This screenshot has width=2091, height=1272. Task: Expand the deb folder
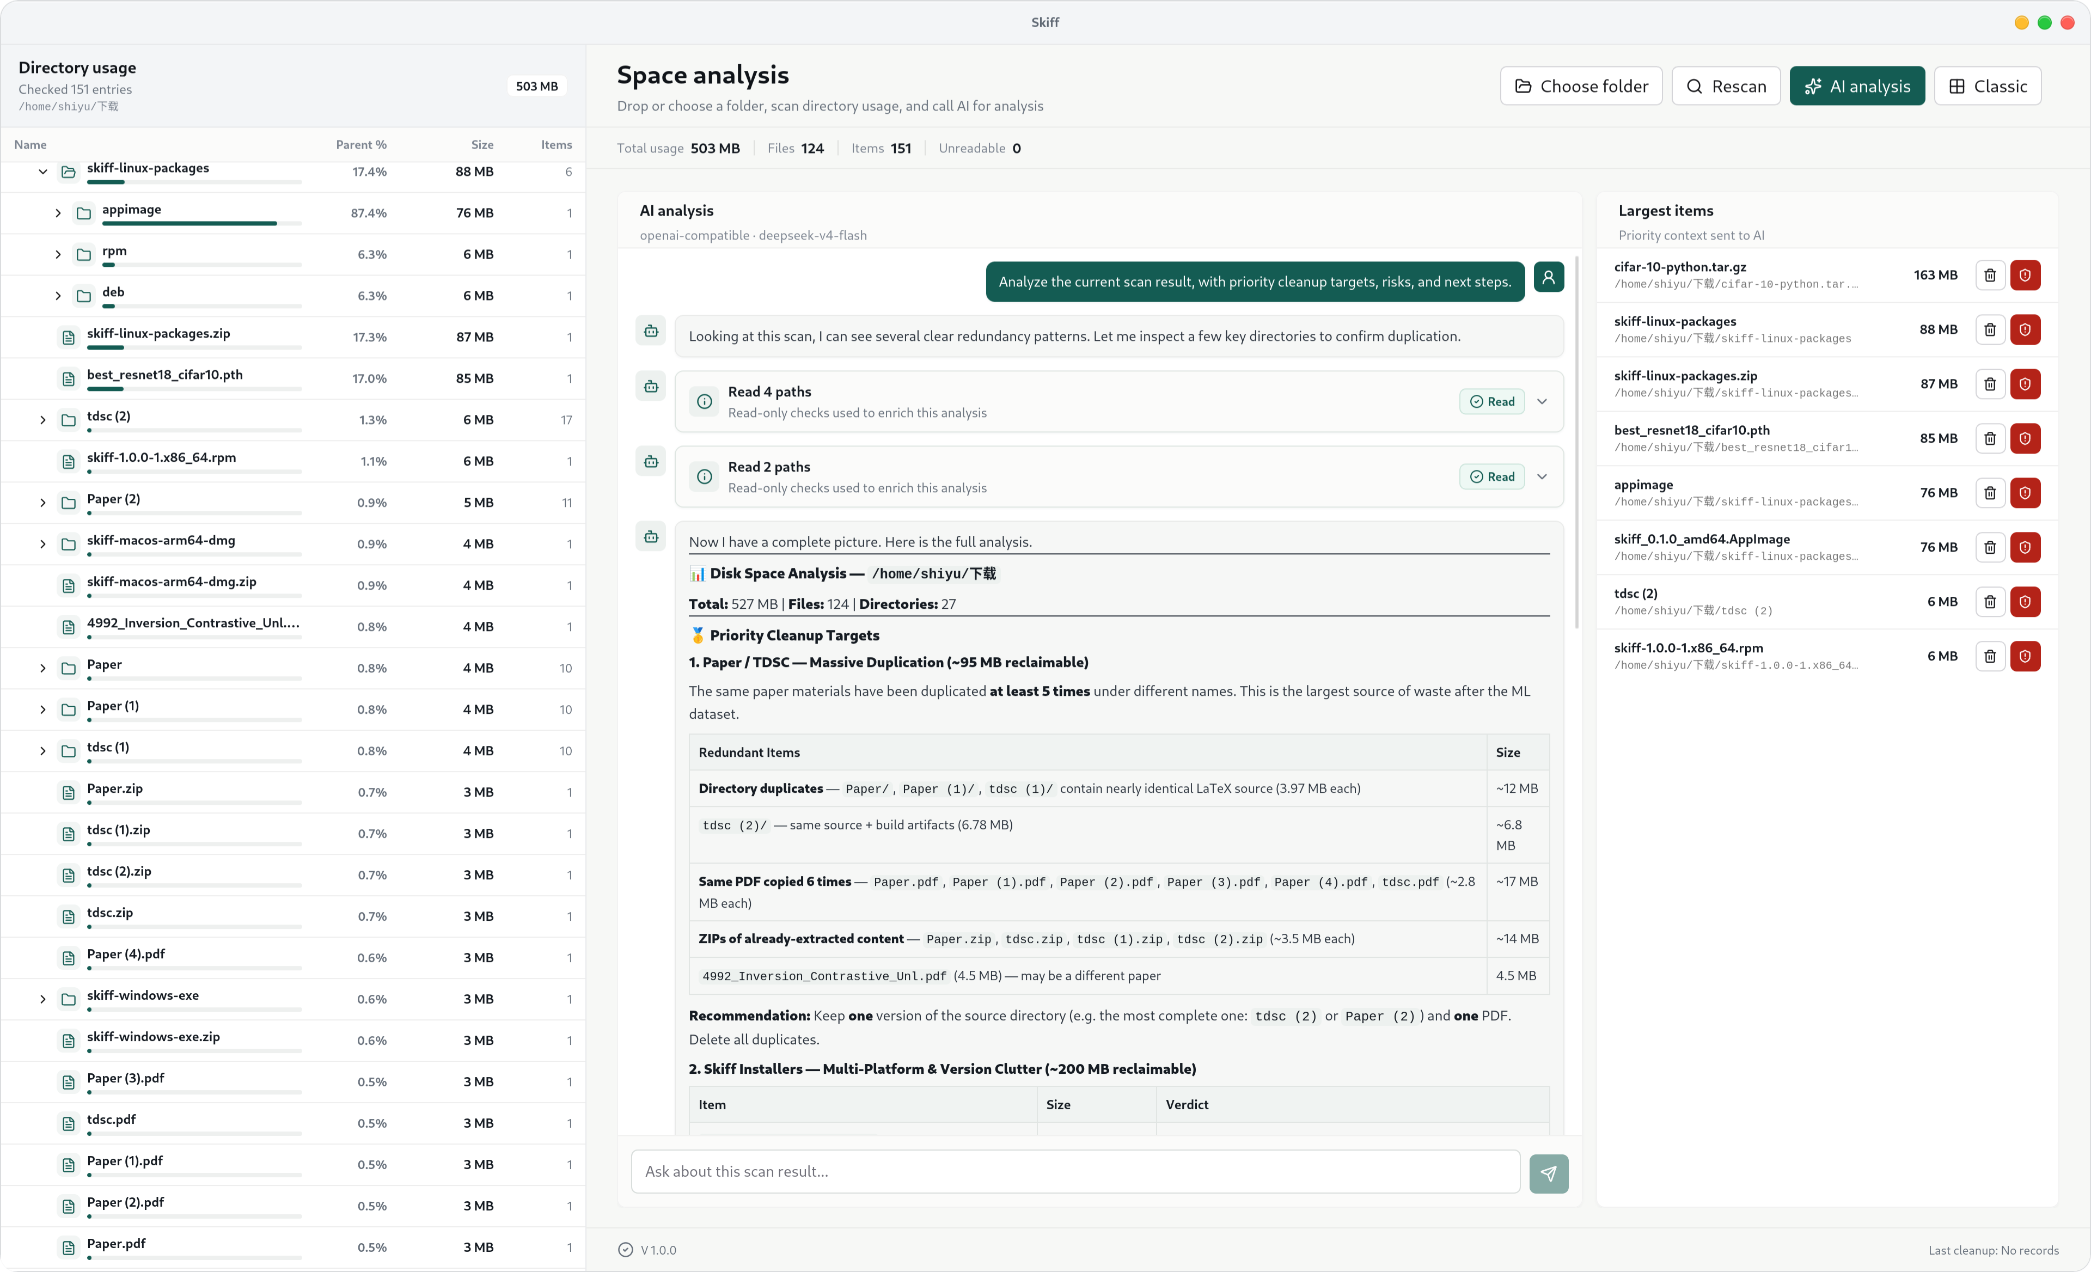[58, 296]
